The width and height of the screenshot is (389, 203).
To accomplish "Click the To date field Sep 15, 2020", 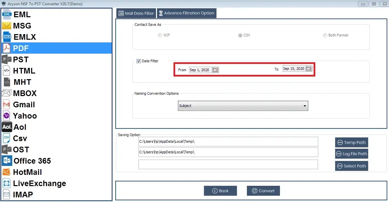I will [294, 69].
